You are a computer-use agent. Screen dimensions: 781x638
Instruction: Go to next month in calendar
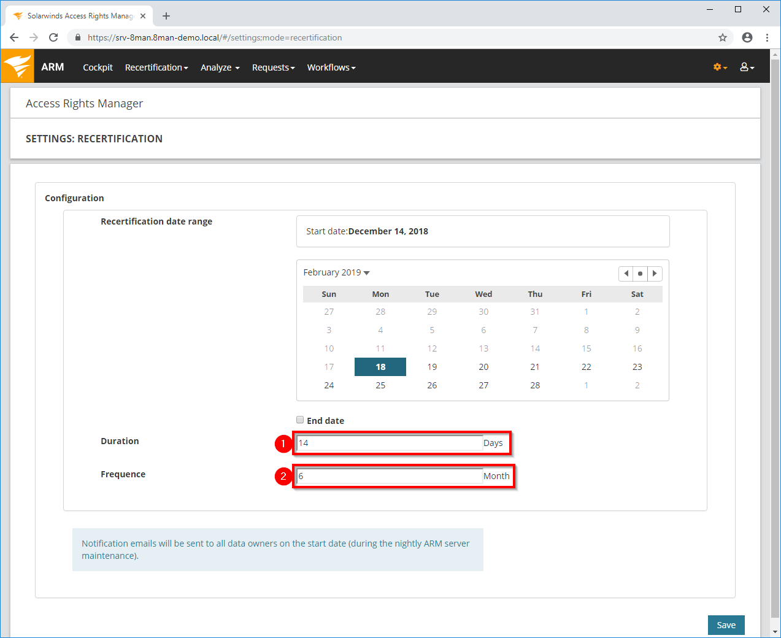pos(655,274)
